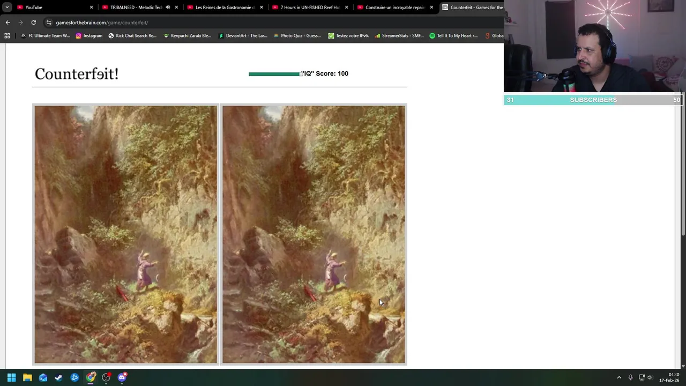This screenshot has width=686, height=386.
Task: Open the DeviantArt bookmark
Action: click(x=243, y=36)
